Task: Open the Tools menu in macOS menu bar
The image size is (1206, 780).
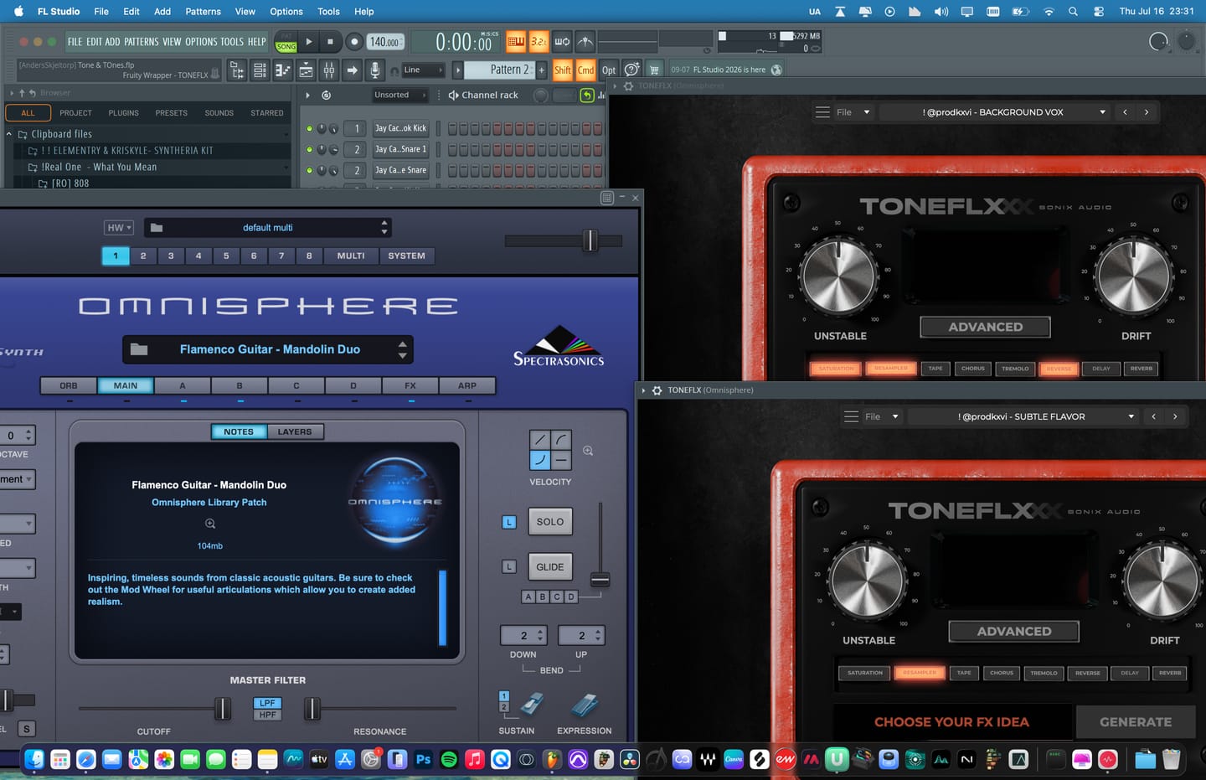Action: pos(328,12)
